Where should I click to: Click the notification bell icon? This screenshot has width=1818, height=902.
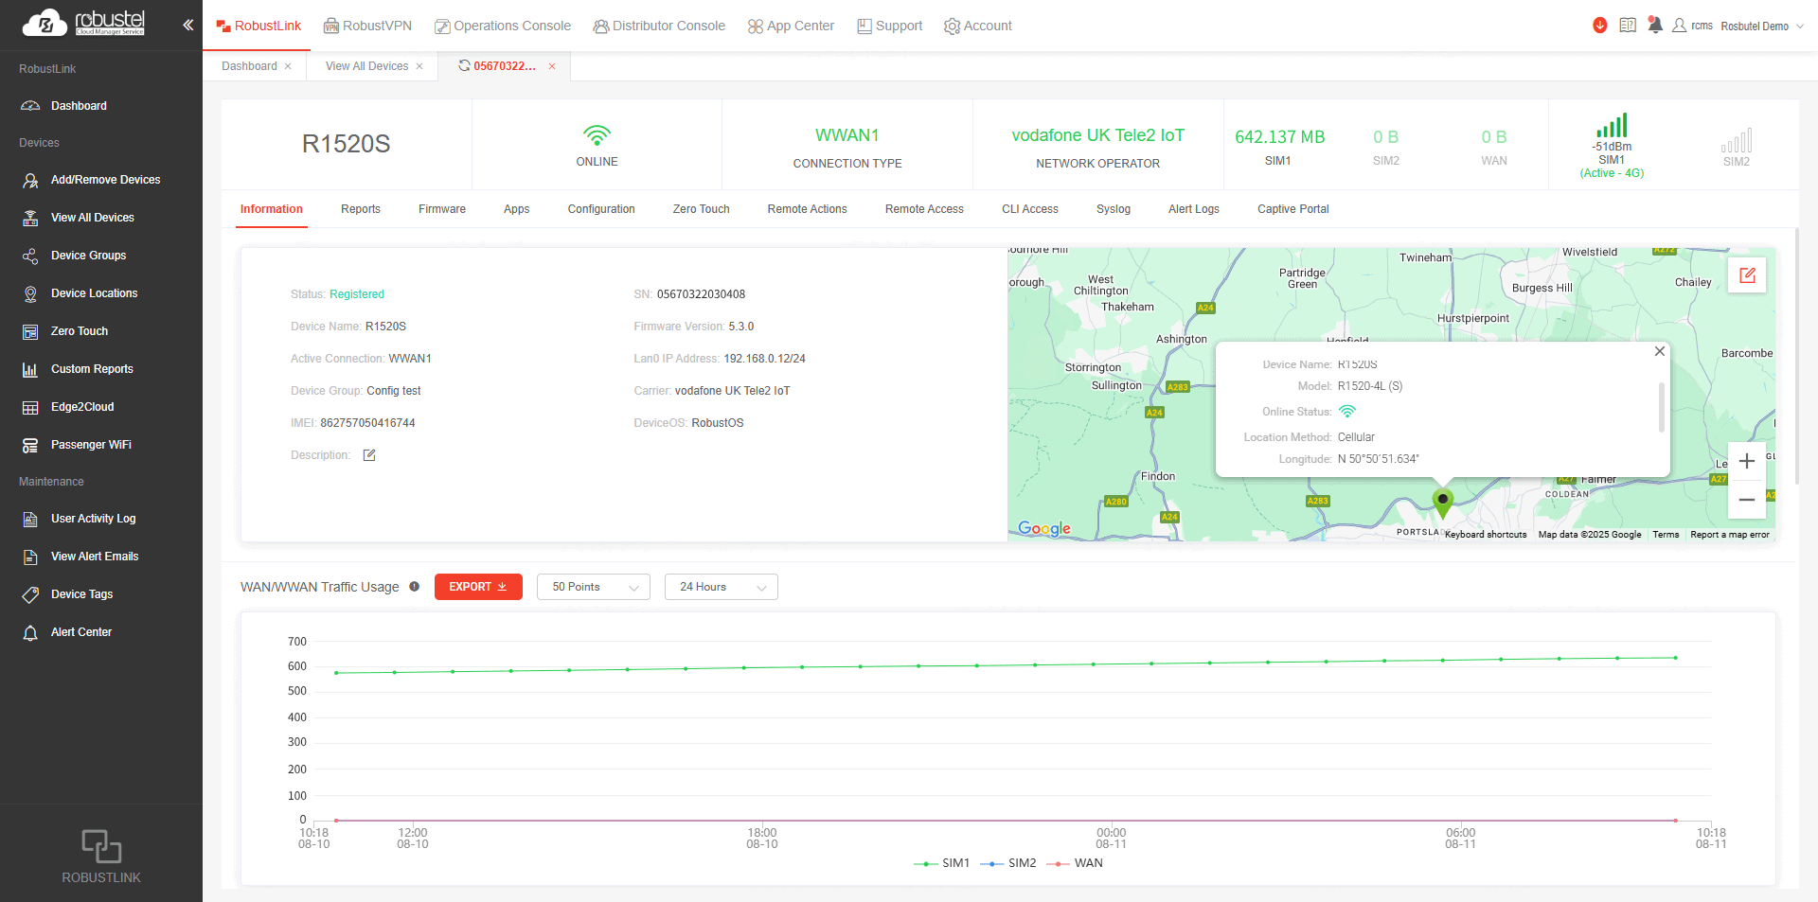1654,26
